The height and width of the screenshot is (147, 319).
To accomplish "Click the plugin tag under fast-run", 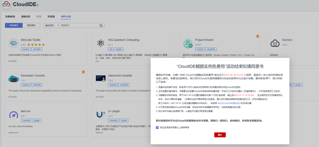I will tap(37, 120).
